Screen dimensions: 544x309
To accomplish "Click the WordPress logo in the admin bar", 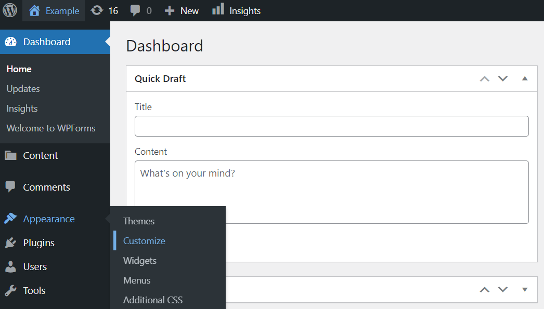I will click(x=10, y=10).
